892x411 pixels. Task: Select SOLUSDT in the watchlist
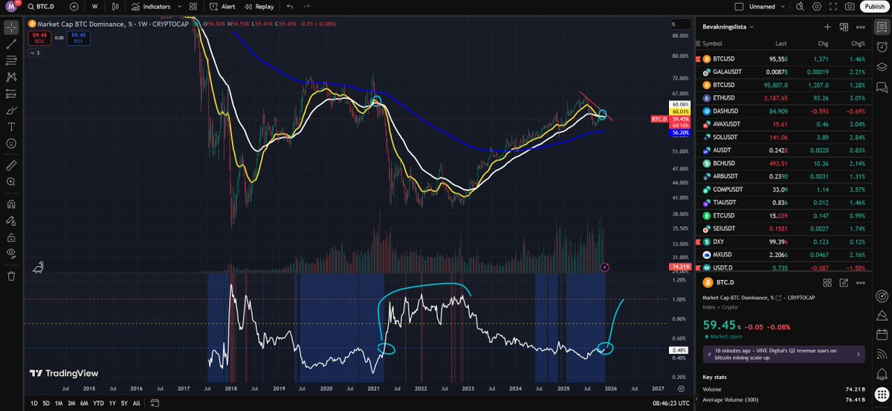pyautogui.click(x=783, y=137)
